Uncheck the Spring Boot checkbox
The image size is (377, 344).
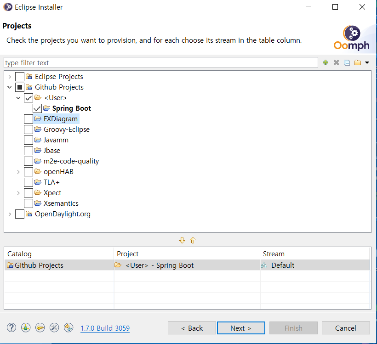coord(37,108)
